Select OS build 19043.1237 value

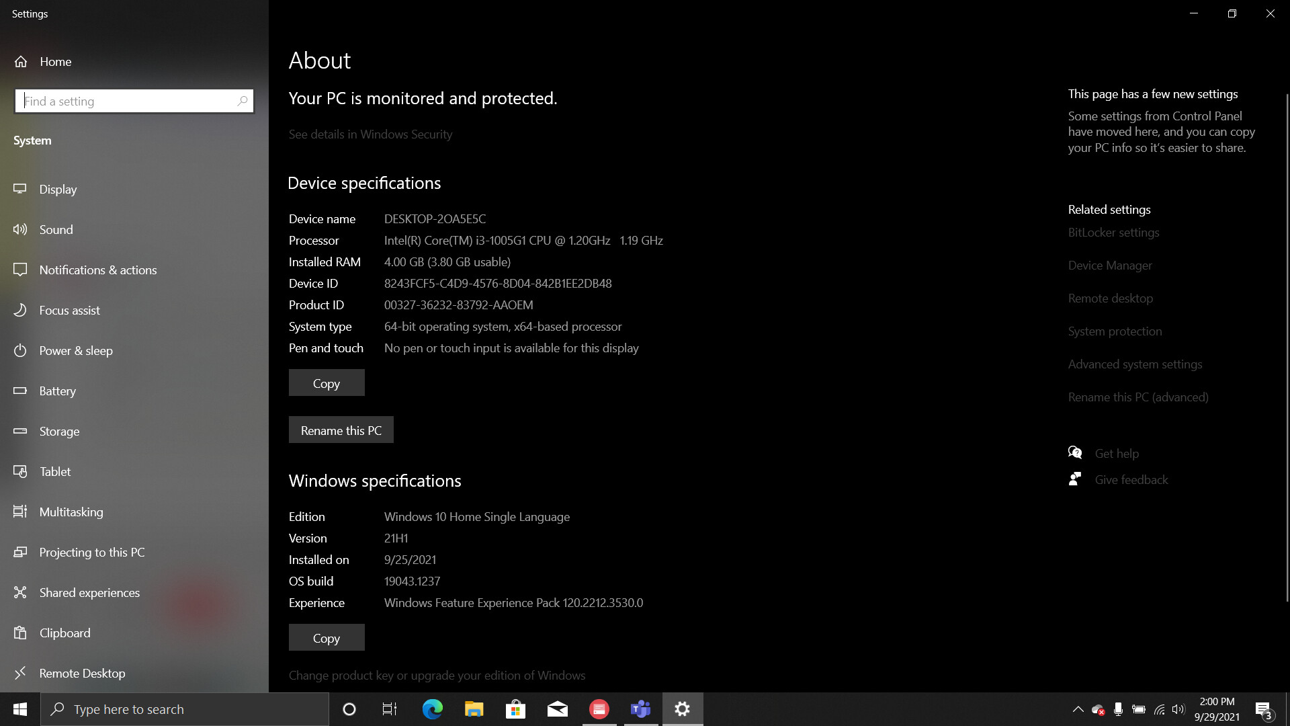point(412,581)
